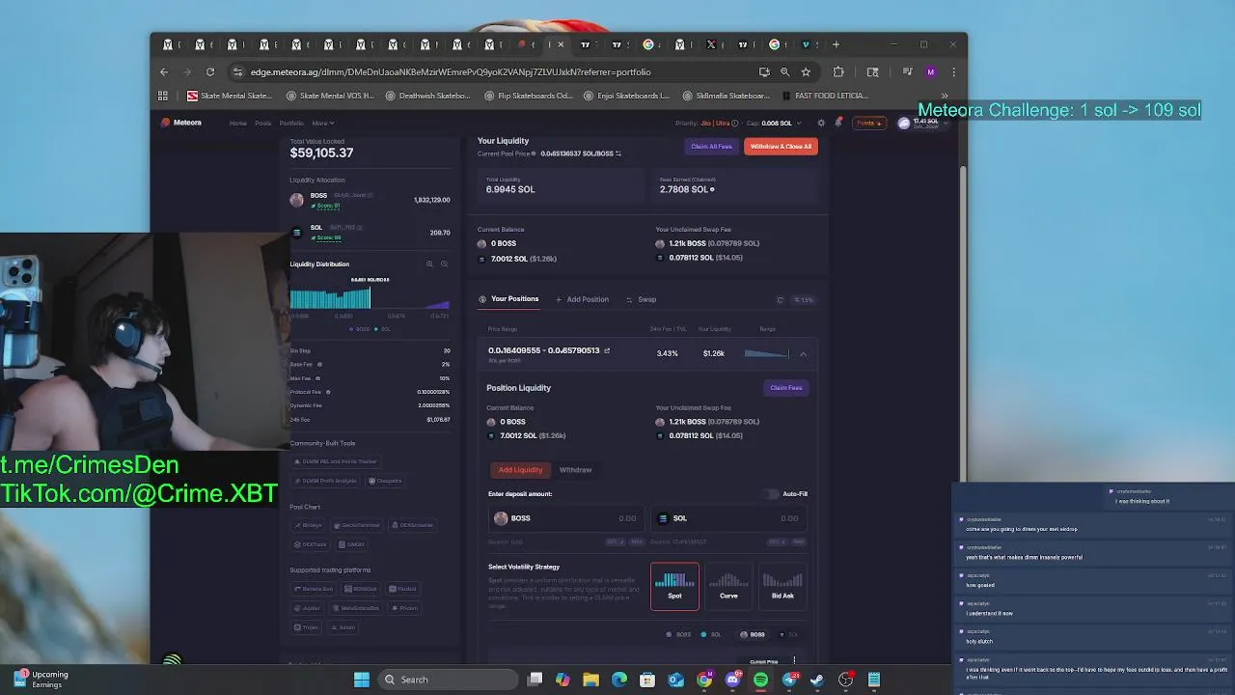Open the slippage 1.5% setting
1235x695 pixels.
tap(803, 299)
